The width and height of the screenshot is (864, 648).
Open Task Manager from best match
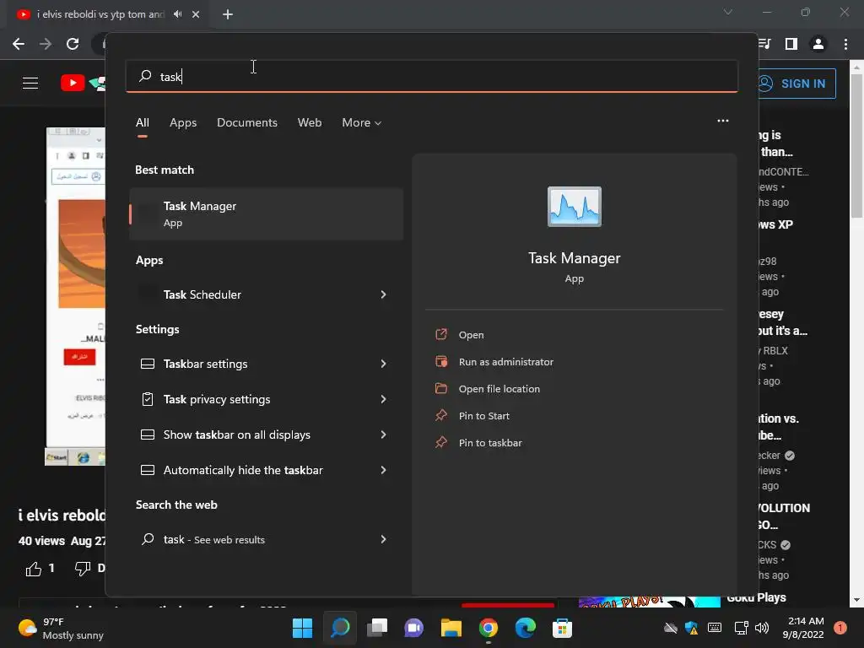tap(266, 213)
